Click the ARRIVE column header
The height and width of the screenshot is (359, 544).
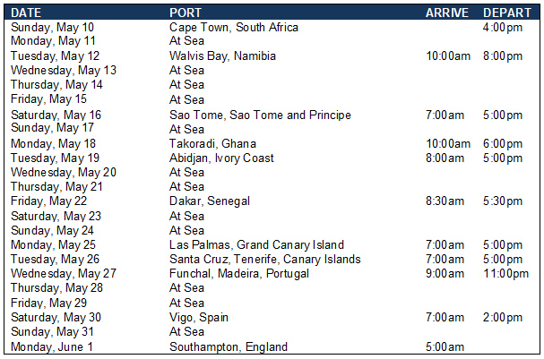[x=447, y=13]
